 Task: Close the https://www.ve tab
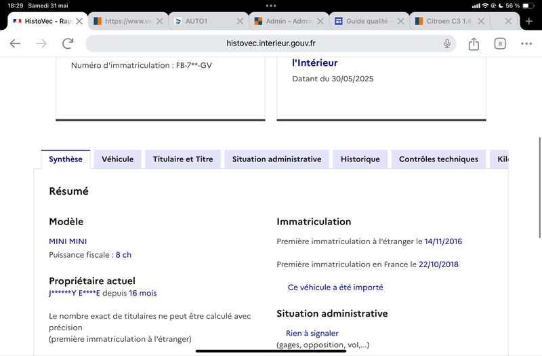point(159,21)
